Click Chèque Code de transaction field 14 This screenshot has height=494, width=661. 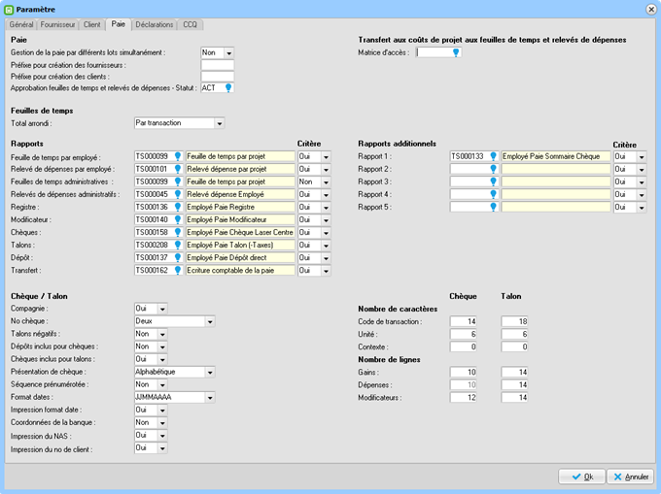(x=464, y=321)
